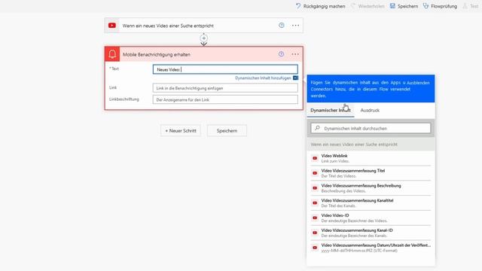The height and width of the screenshot is (271, 482).
Task: Click the Rückgängig machen undo icon
Action: [x=298, y=6]
